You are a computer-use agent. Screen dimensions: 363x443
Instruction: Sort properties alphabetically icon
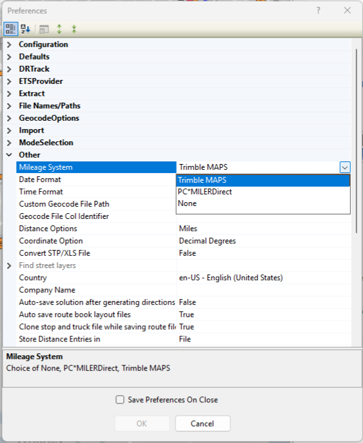25,29
